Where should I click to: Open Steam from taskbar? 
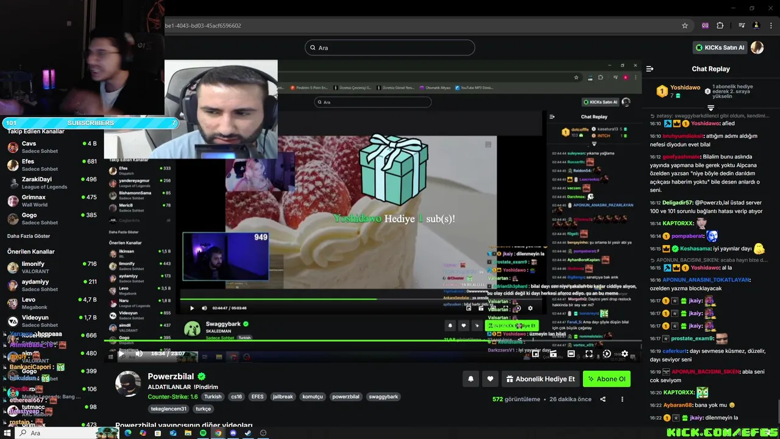click(x=248, y=433)
